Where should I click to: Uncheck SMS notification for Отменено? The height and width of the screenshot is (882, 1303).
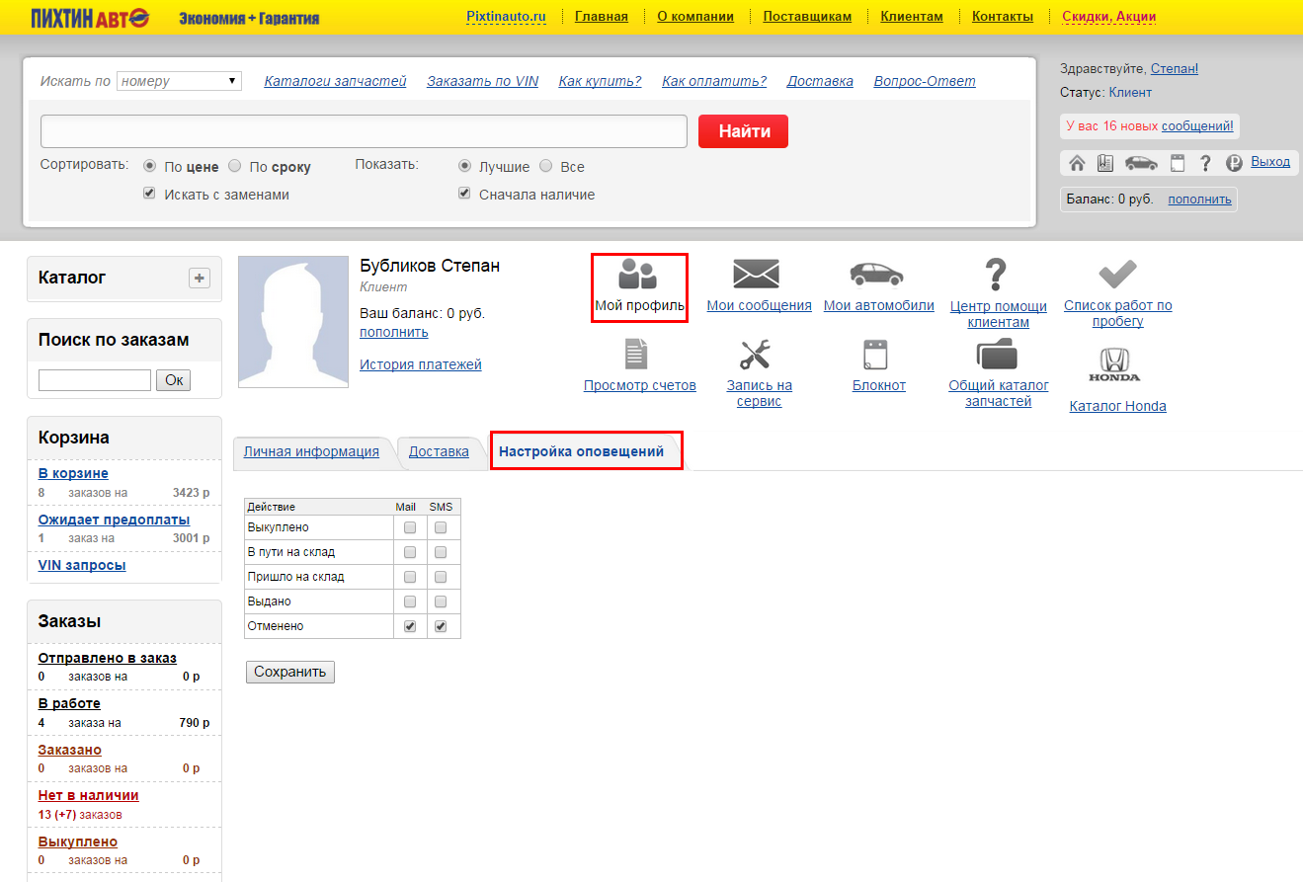click(441, 626)
